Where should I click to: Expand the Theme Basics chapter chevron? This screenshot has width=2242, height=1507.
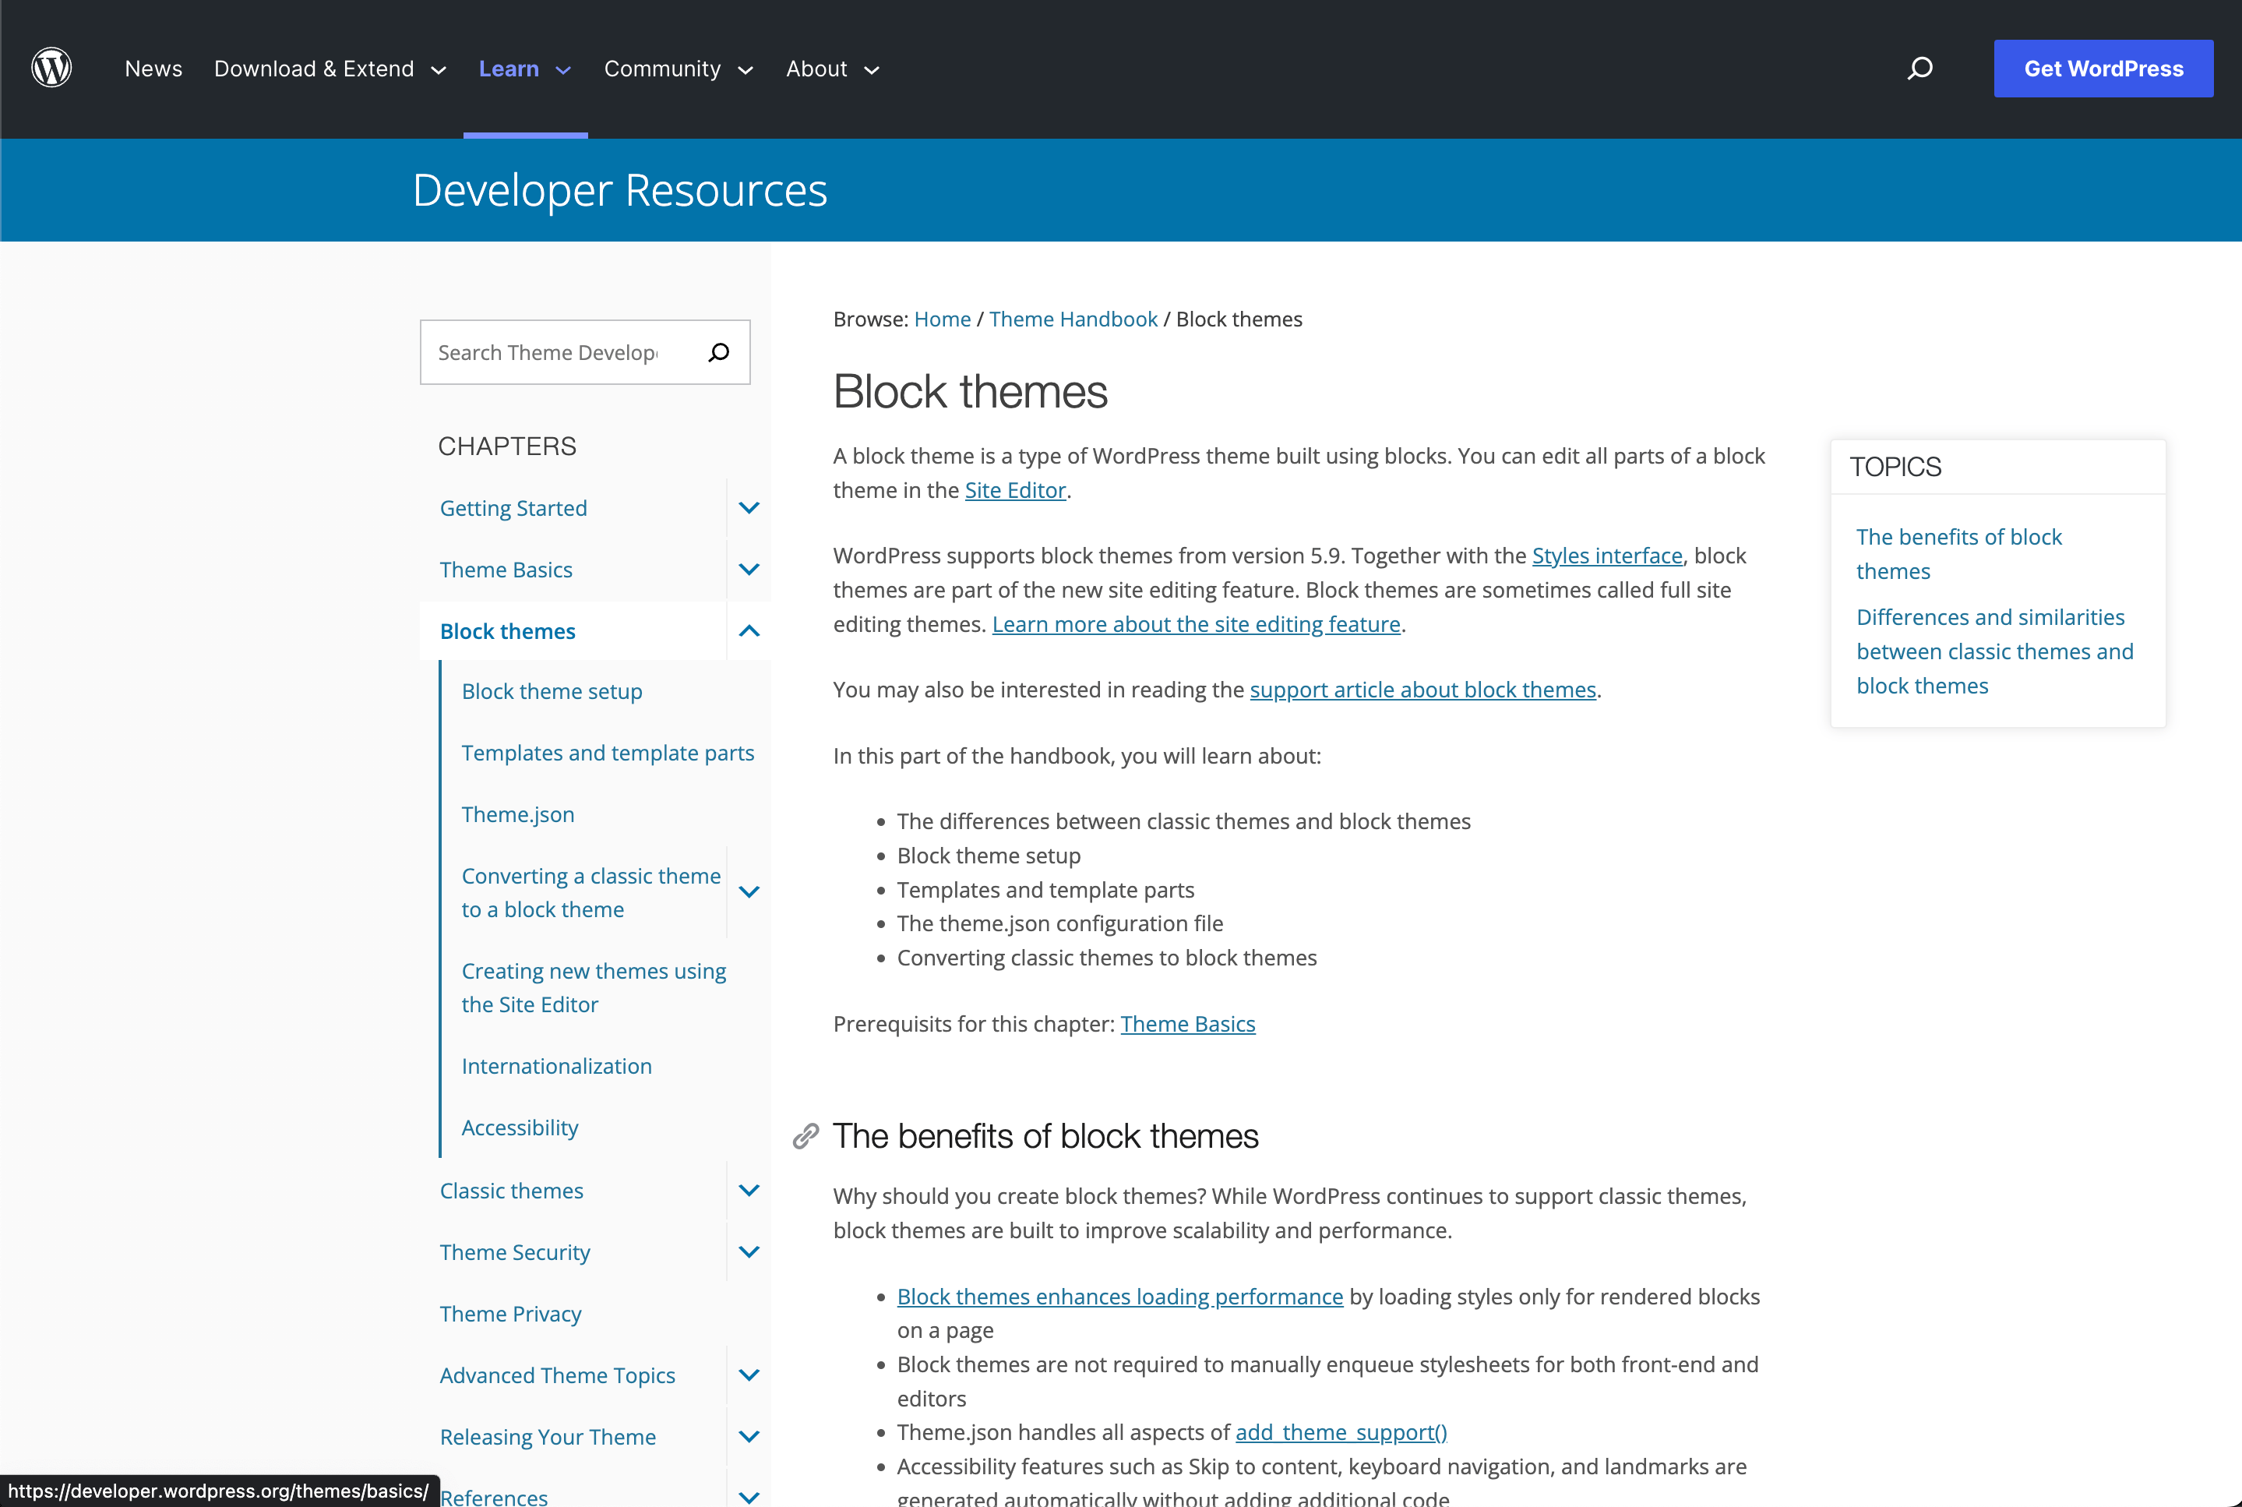tap(749, 570)
